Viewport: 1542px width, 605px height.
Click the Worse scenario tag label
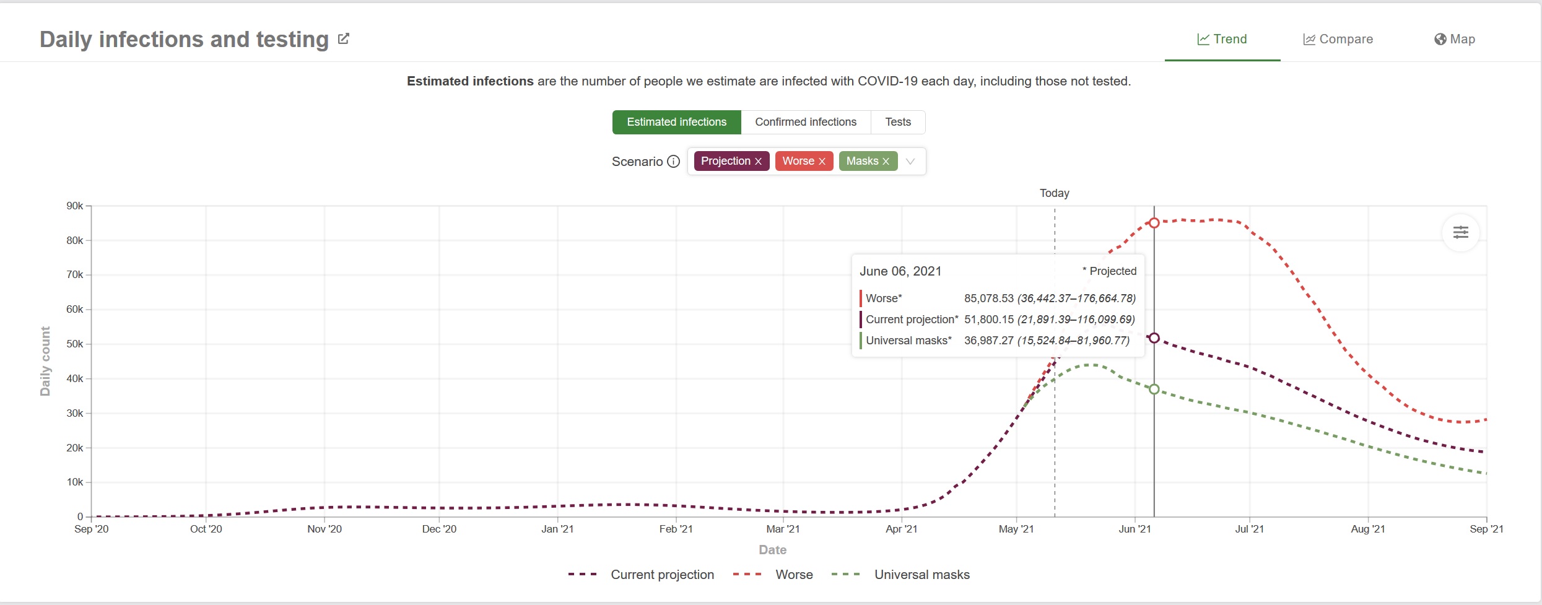point(798,161)
